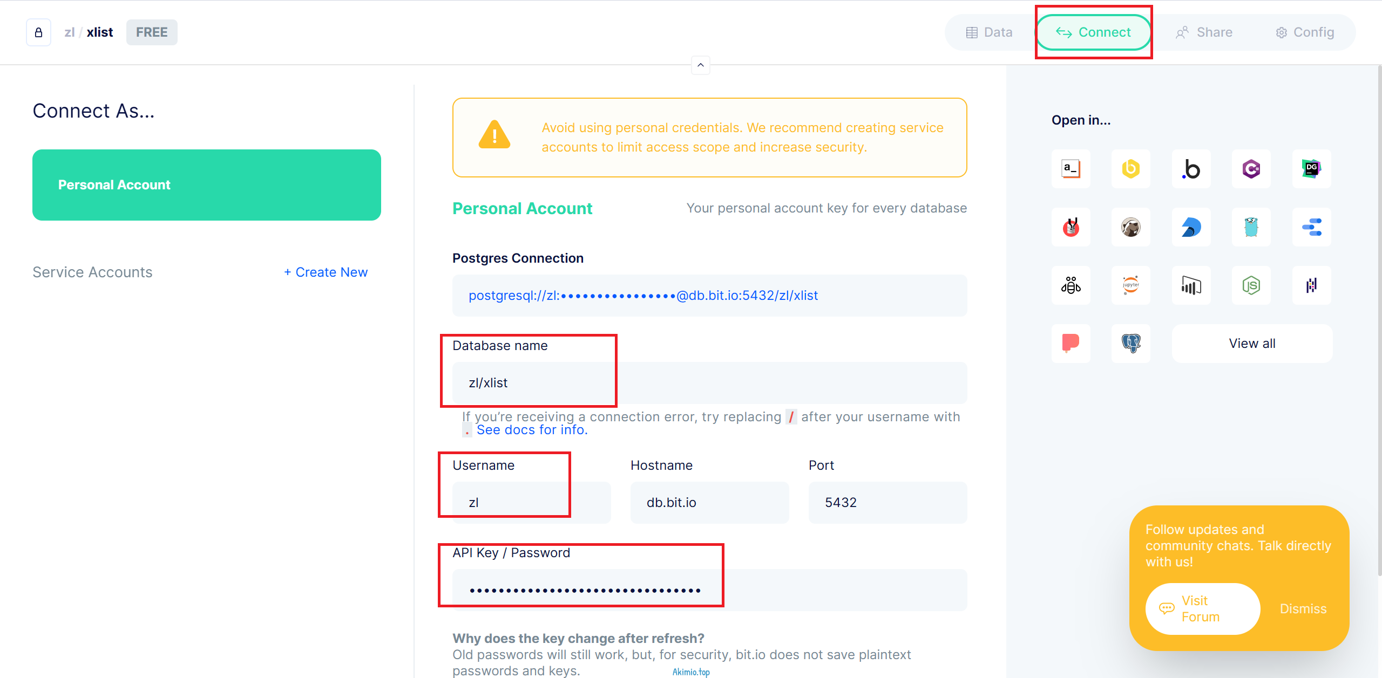Open database in Beekeeper Studio

[x=1131, y=169]
